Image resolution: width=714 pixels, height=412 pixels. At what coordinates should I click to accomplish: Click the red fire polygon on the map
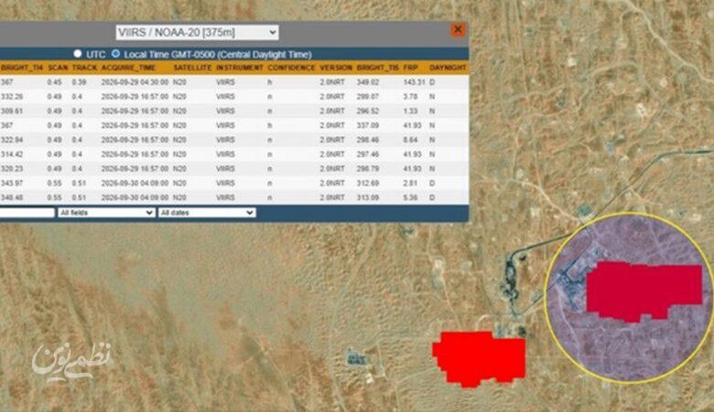479,359
